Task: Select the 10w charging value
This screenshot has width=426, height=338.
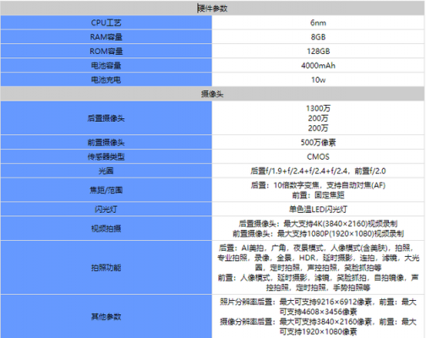Action: 318,79
